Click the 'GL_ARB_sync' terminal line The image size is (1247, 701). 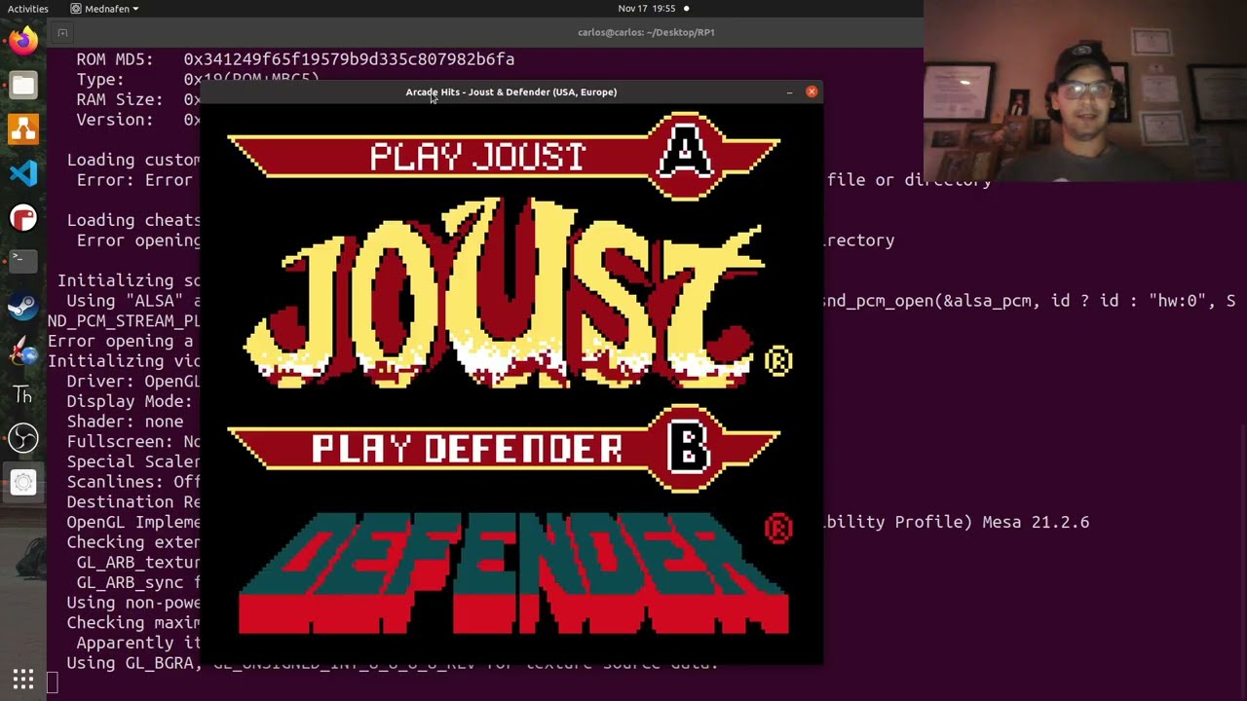point(138,582)
